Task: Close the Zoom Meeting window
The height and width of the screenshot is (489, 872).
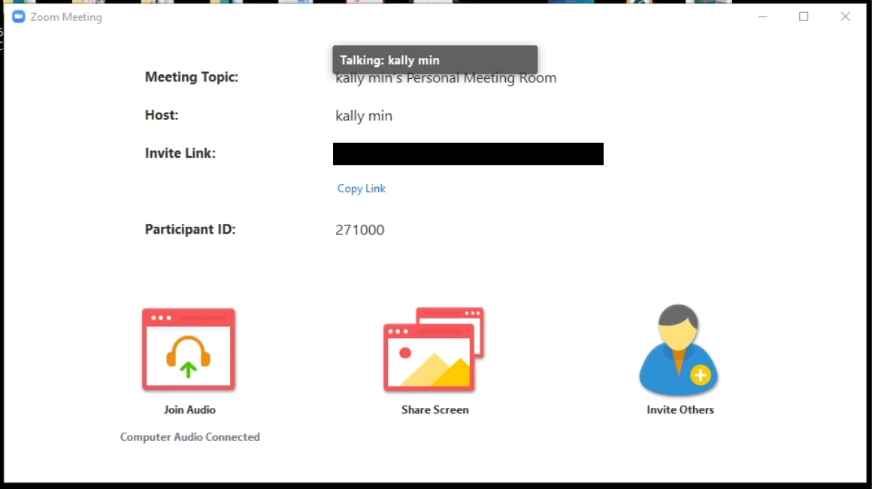Action: pyautogui.click(x=845, y=17)
